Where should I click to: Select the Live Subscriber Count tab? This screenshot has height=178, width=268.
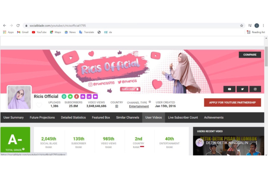[183, 117]
